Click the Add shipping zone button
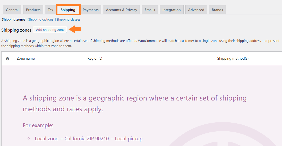 coord(50,30)
